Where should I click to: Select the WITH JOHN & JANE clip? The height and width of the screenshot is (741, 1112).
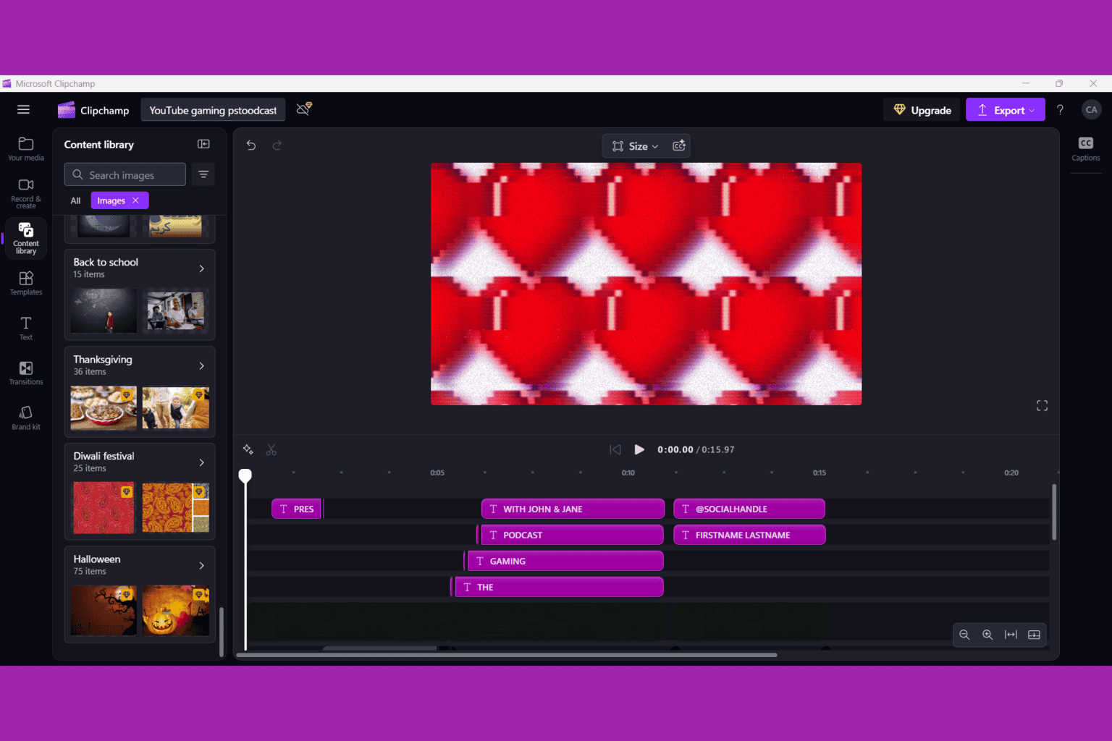(x=573, y=509)
